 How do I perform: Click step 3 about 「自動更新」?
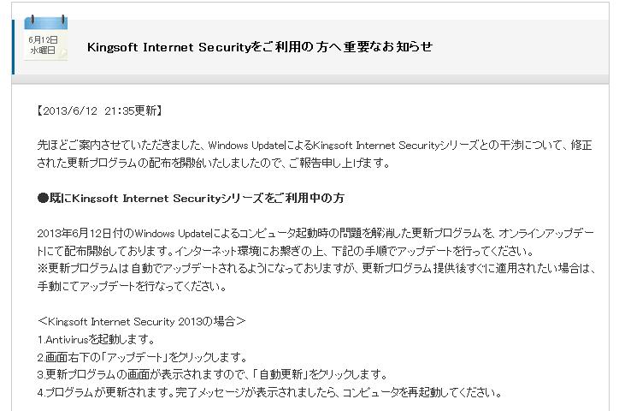[x=212, y=375]
